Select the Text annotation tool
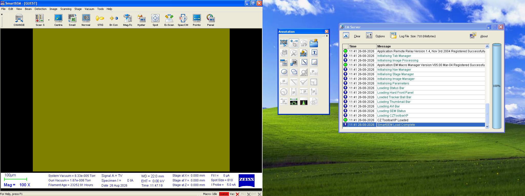The height and width of the screenshot is (196, 525). 314,53
